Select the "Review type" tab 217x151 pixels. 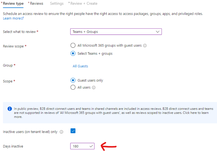(x=13, y=3)
